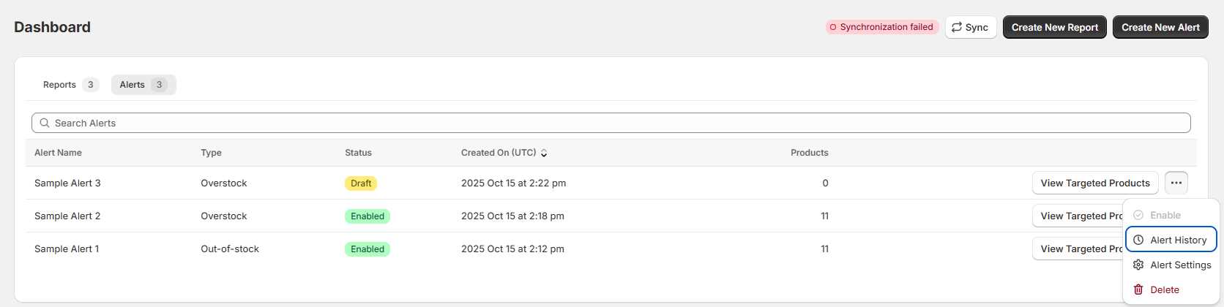Click the magnifier icon in Search Alerts
Viewport: 1224px width, 307px height.
click(45, 123)
